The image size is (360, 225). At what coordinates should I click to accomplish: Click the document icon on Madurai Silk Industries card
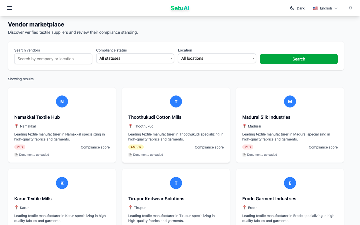244,155
